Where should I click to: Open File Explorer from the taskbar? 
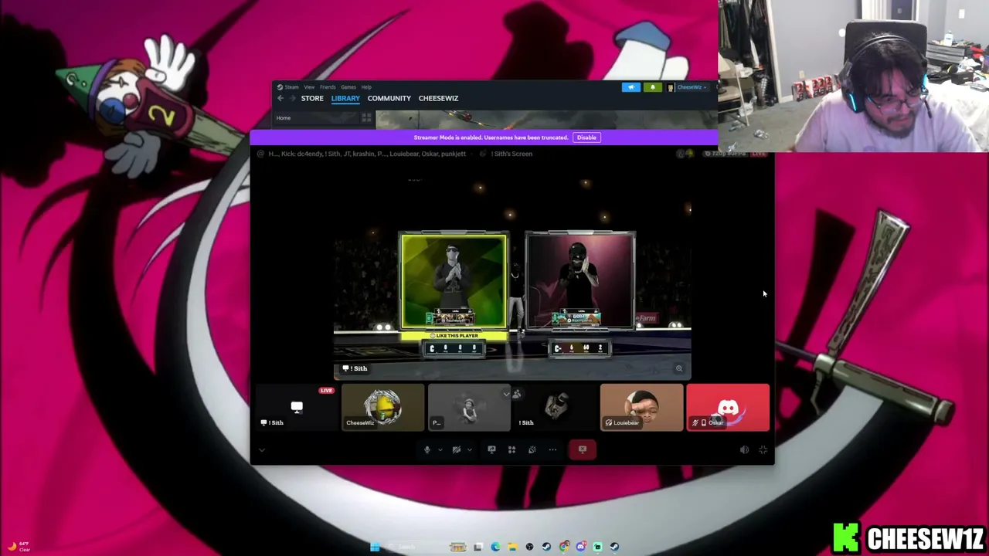pyautogui.click(x=512, y=547)
